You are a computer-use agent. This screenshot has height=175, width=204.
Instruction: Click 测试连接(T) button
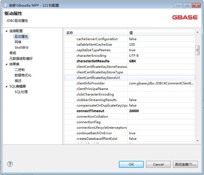pyautogui.click(x=185, y=164)
